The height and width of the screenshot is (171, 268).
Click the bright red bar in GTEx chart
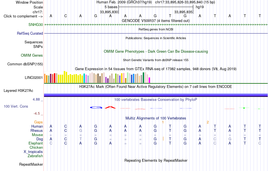(54, 78)
